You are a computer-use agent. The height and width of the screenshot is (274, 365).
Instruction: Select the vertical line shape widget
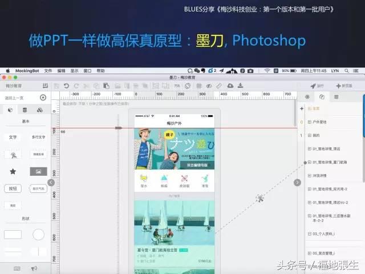pyautogui.click(x=38, y=252)
